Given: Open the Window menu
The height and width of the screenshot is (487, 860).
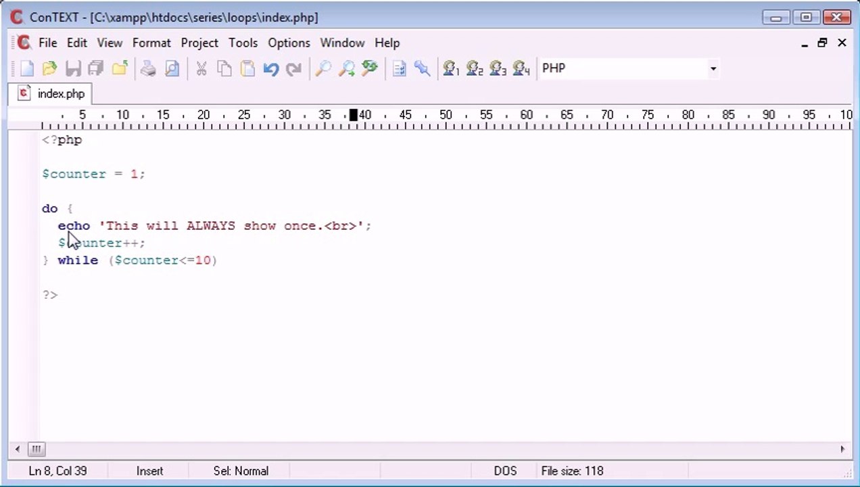Looking at the screenshot, I should coord(342,43).
